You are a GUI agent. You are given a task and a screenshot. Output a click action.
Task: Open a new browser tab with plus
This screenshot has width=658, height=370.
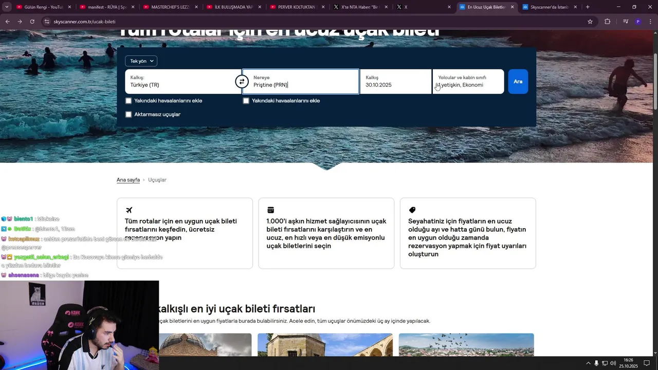pos(588,7)
